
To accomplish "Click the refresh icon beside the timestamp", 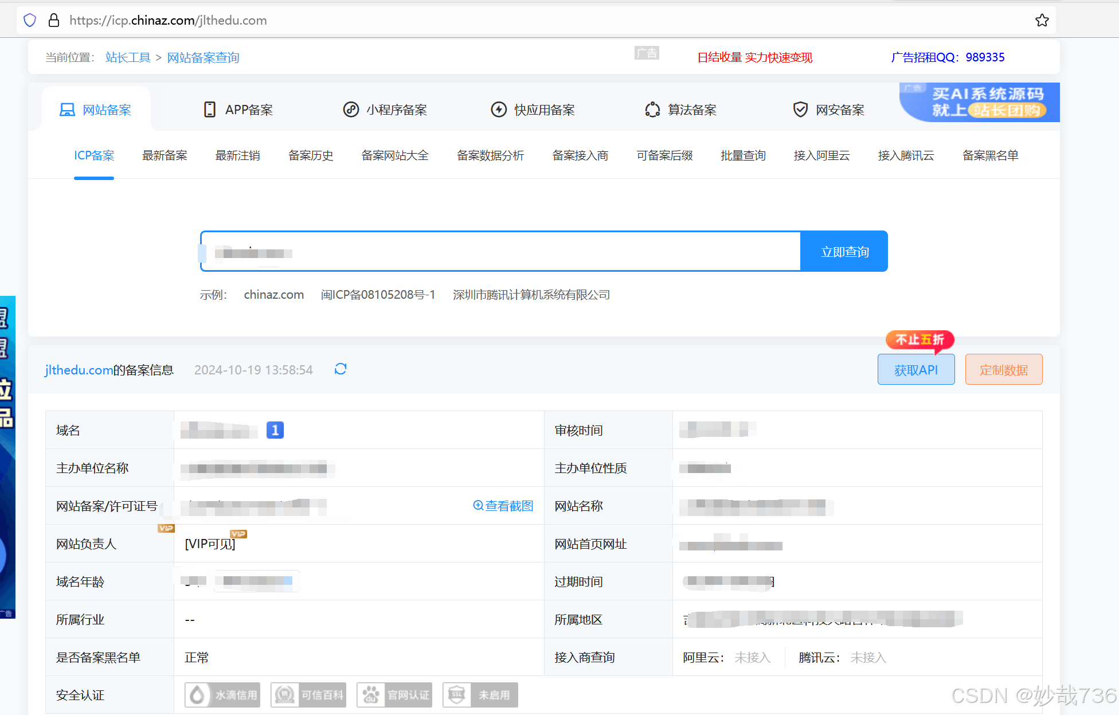I will [341, 369].
